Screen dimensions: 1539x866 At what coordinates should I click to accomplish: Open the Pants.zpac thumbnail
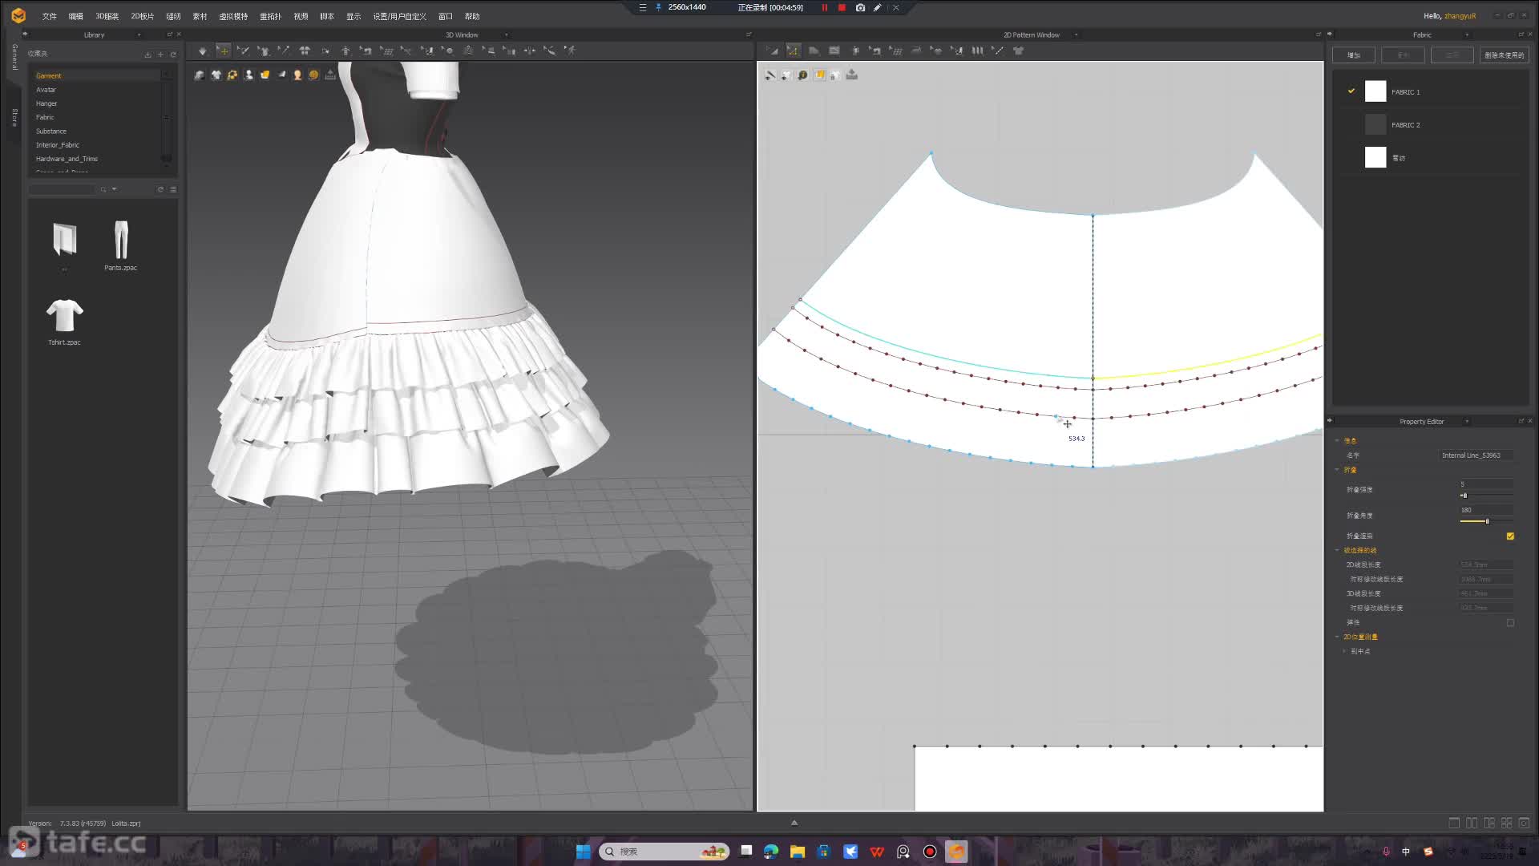click(120, 240)
